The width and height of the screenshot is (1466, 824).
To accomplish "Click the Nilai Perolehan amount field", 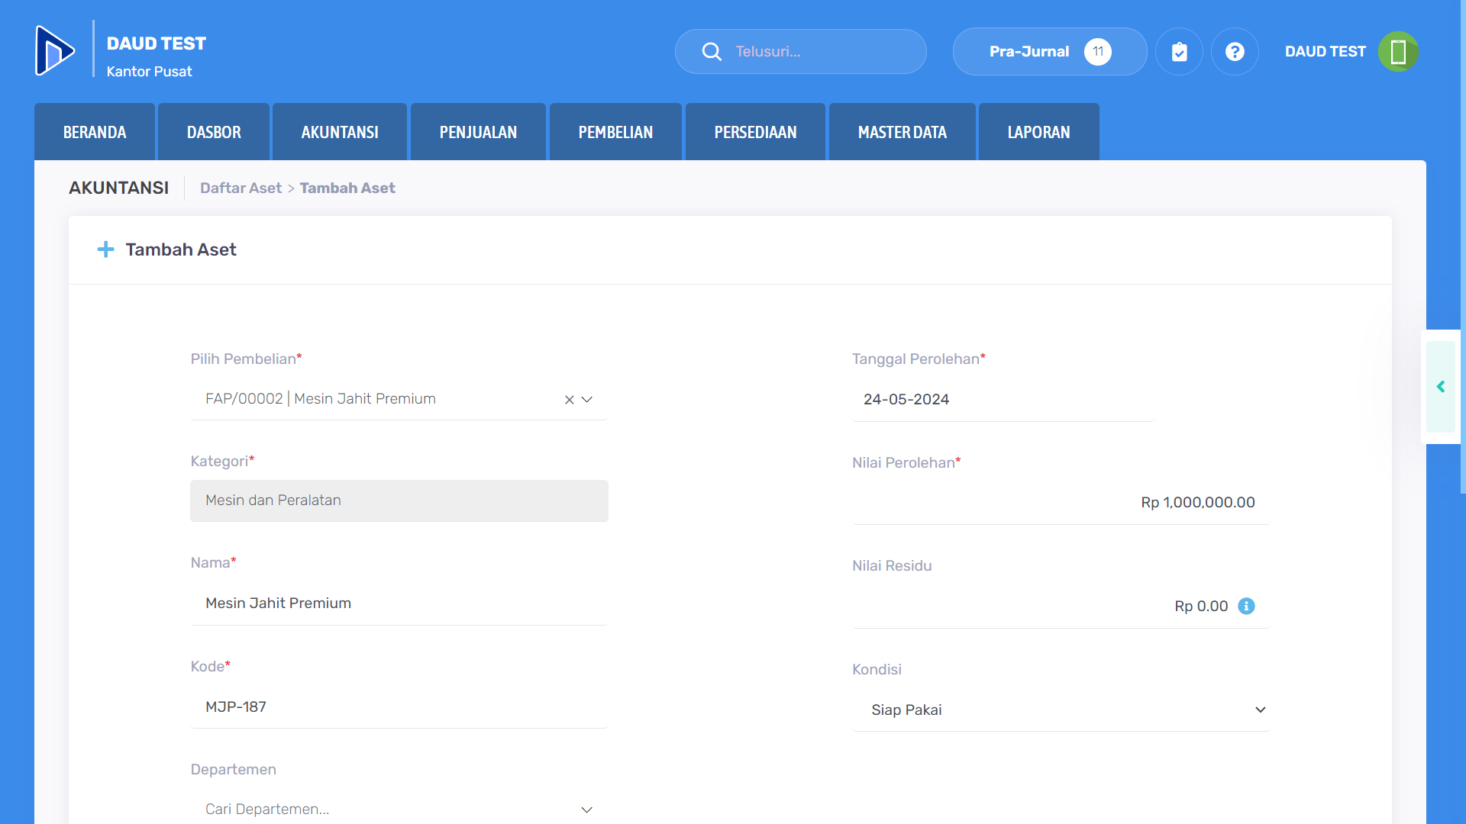I will (1061, 502).
